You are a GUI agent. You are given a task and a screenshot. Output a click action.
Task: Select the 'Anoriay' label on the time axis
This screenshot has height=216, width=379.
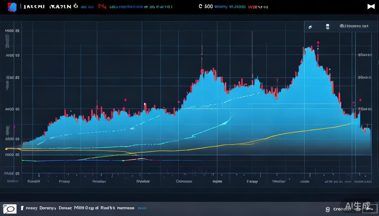(x=99, y=181)
